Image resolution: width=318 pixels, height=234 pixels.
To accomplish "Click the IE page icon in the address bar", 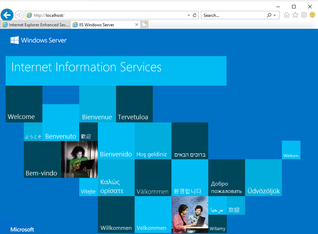I will [29, 15].
